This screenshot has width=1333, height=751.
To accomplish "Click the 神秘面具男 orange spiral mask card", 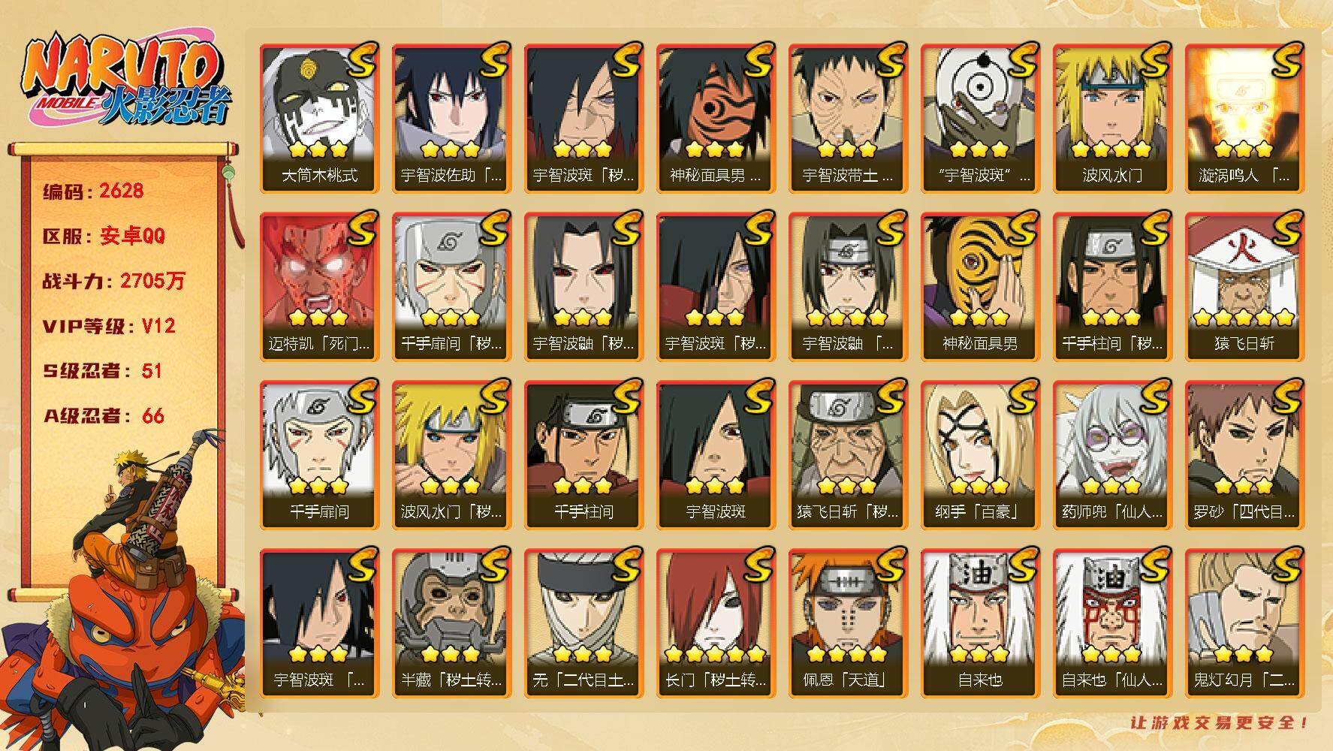I will (x=980, y=287).
